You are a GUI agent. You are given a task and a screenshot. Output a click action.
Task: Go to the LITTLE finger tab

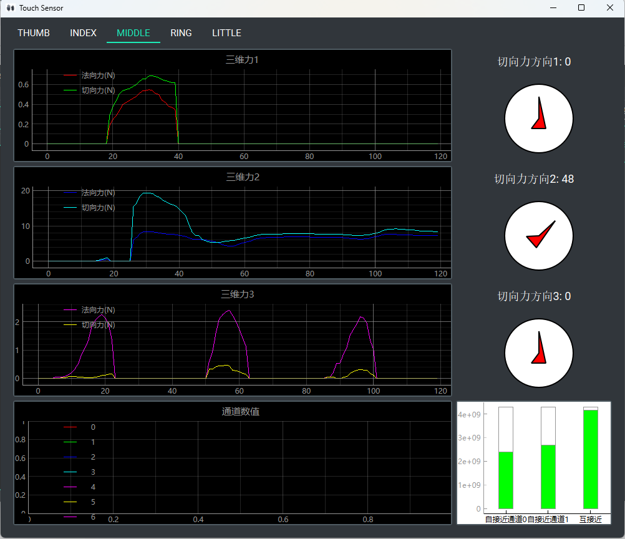point(226,33)
